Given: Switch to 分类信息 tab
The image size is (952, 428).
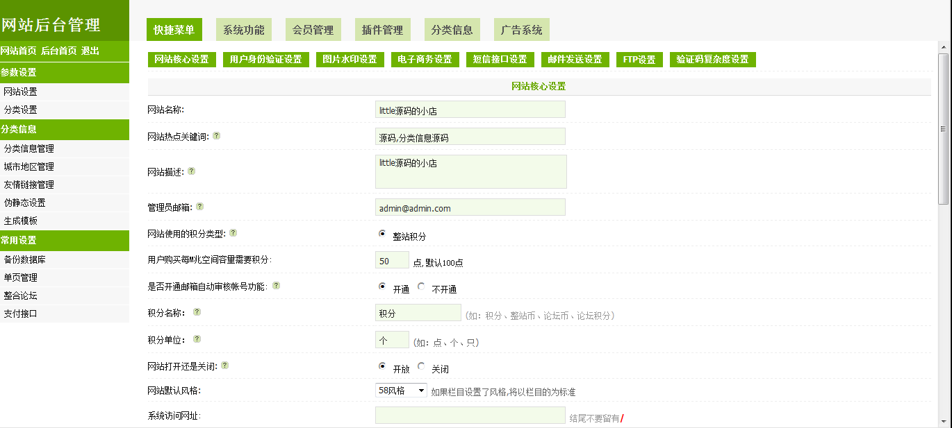Looking at the screenshot, I should [x=452, y=30].
